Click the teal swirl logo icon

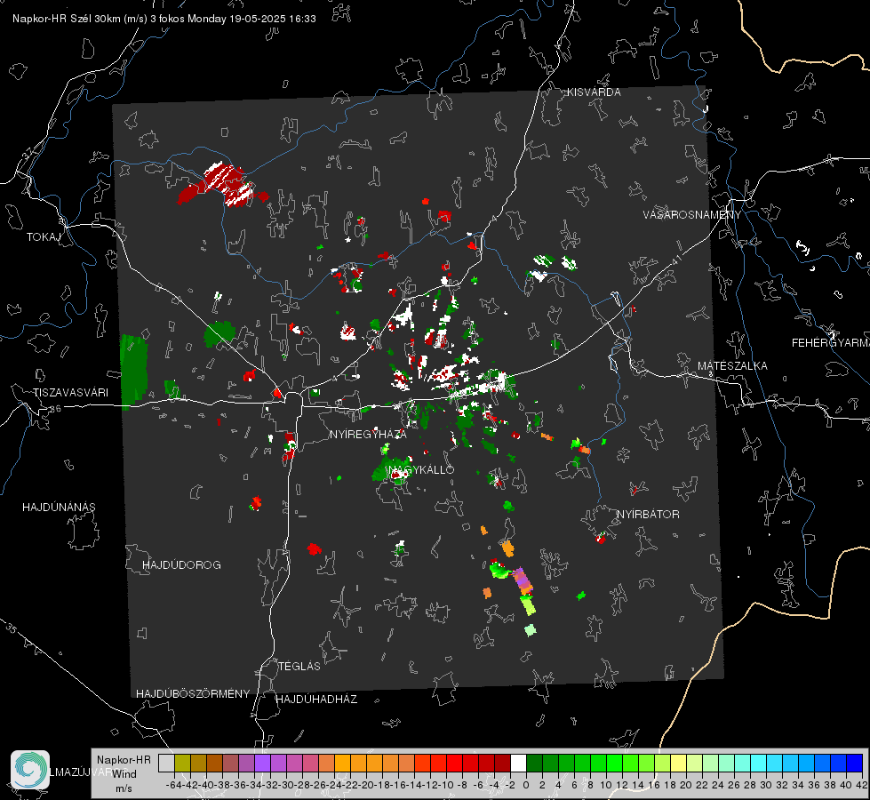click(x=30, y=770)
